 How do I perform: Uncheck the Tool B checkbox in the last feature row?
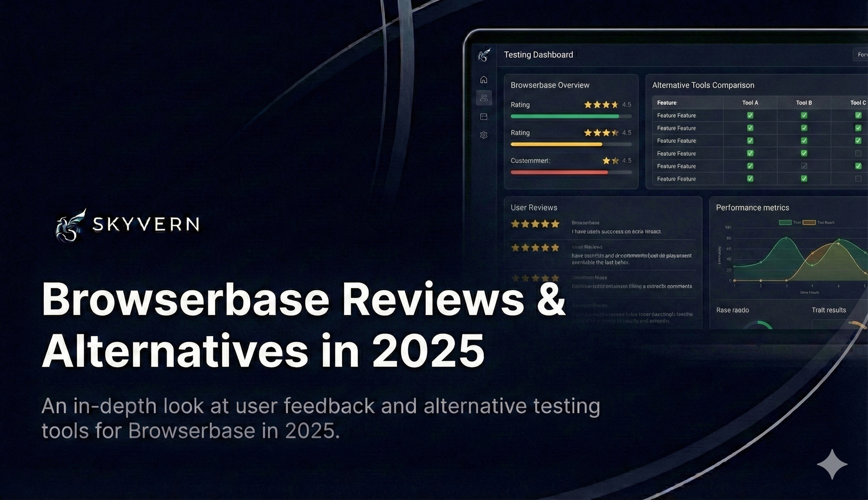[803, 179]
